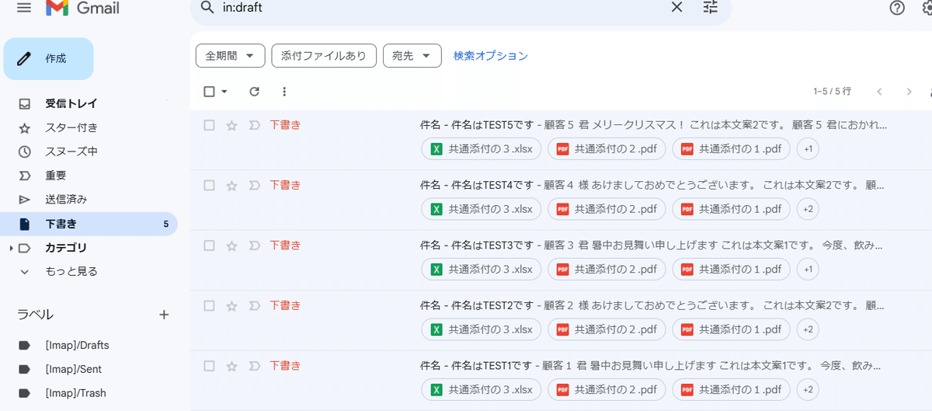Open the main menu hamburger icon
This screenshot has height=411, width=932.
[x=24, y=8]
